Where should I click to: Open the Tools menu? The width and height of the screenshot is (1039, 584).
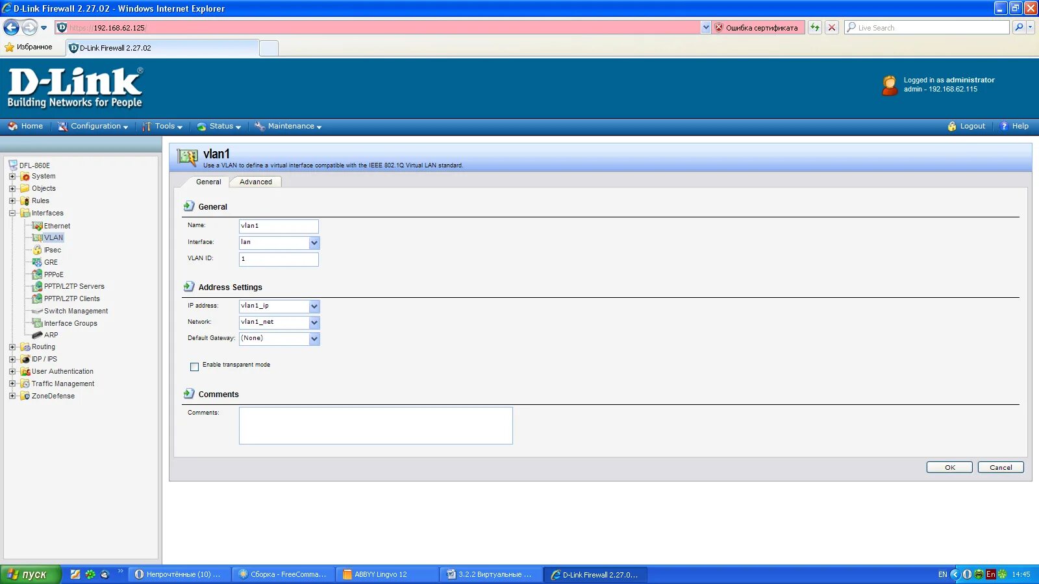(162, 127)
